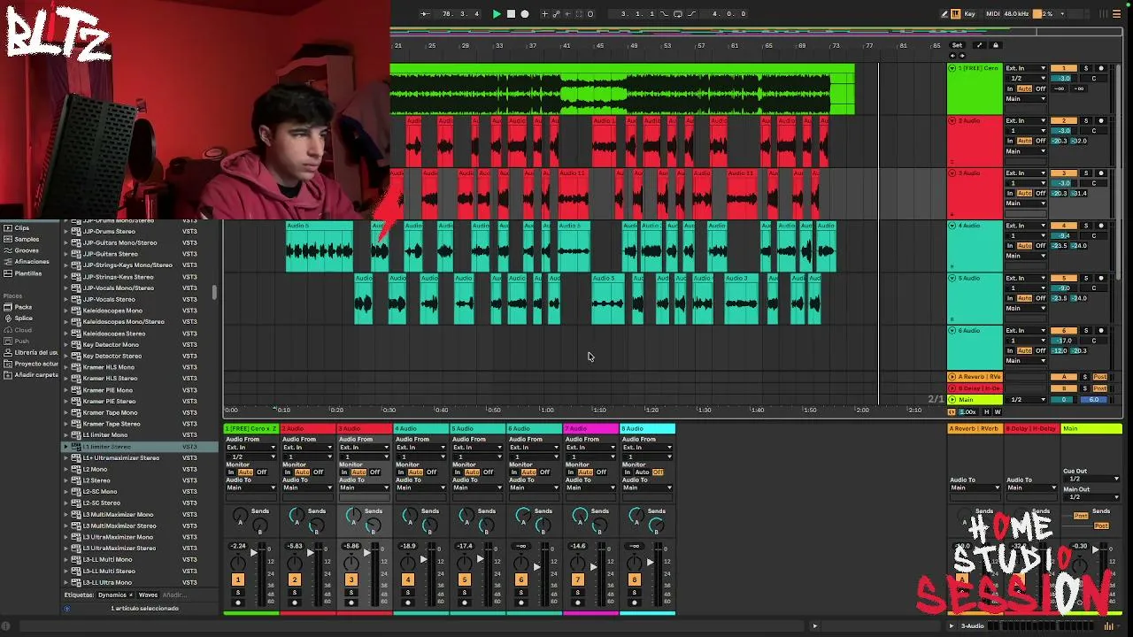Fold track 2 Audio with its arrow
The width and height of the screenshot is (1133, 637).
click(952, 120)
